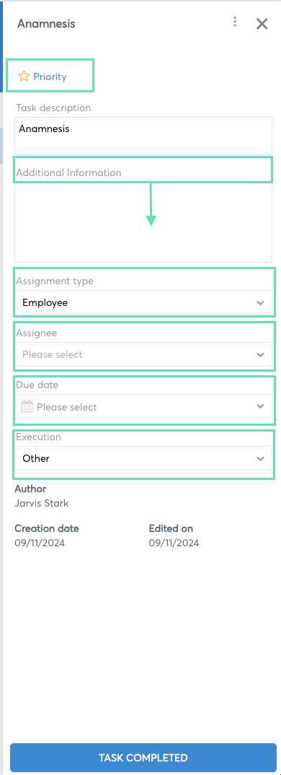
Task: Toggle the Priority star icon
Action: coord(24,76)
